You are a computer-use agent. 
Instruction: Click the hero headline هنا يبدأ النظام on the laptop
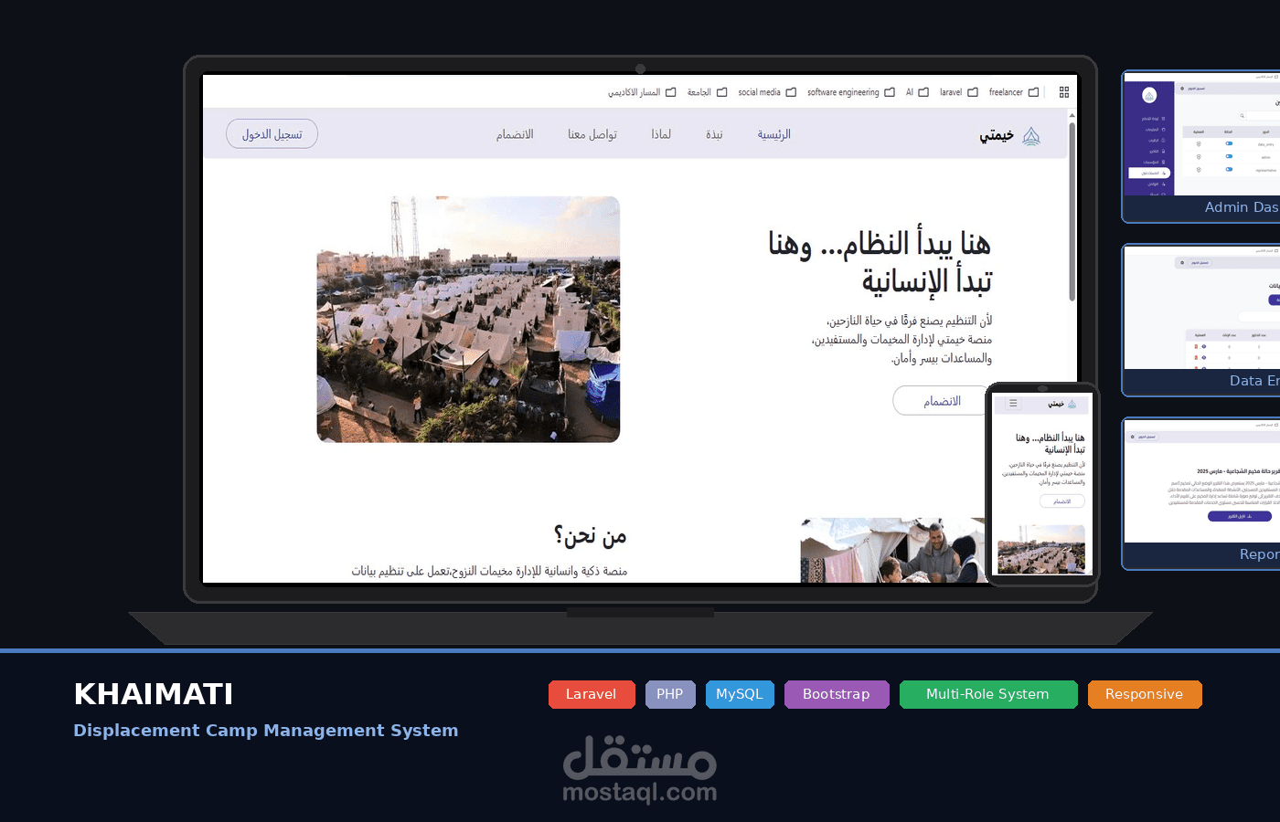coord(880,262)
